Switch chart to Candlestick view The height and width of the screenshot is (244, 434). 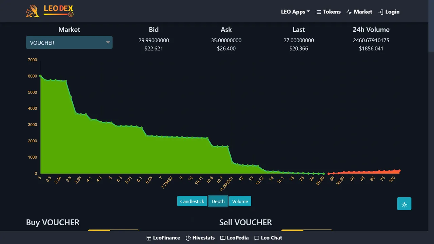(192, 201)
